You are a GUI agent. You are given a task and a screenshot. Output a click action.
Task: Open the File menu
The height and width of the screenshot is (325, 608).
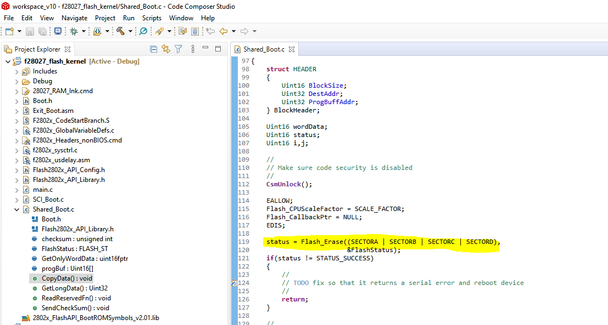point(9,18)
